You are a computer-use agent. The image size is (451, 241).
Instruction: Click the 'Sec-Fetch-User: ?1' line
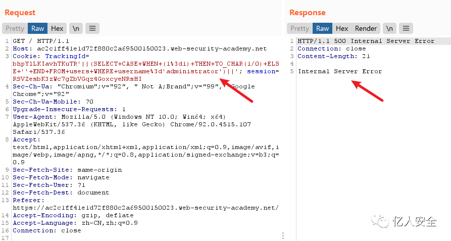(x=49, y=185)
